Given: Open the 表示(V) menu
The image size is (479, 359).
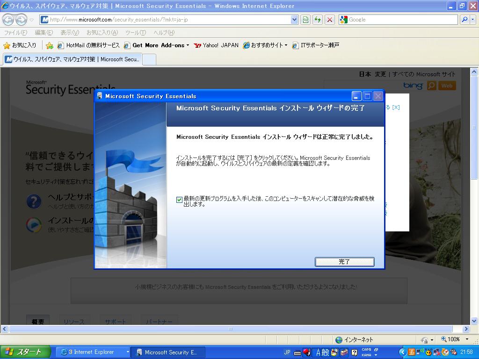Looking at the screenshot, I should [x=70, y=33].
